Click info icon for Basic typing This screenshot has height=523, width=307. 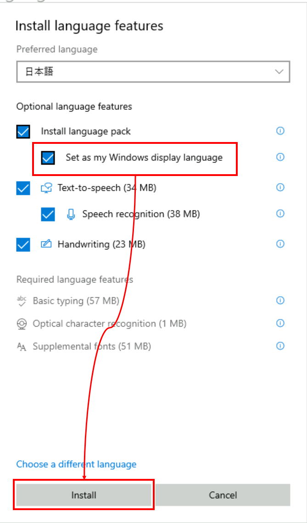280,301
